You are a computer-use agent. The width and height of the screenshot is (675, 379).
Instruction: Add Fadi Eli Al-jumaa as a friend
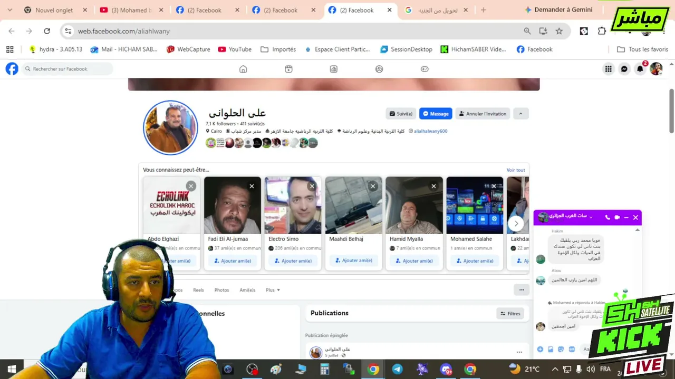tap(233, 261)
